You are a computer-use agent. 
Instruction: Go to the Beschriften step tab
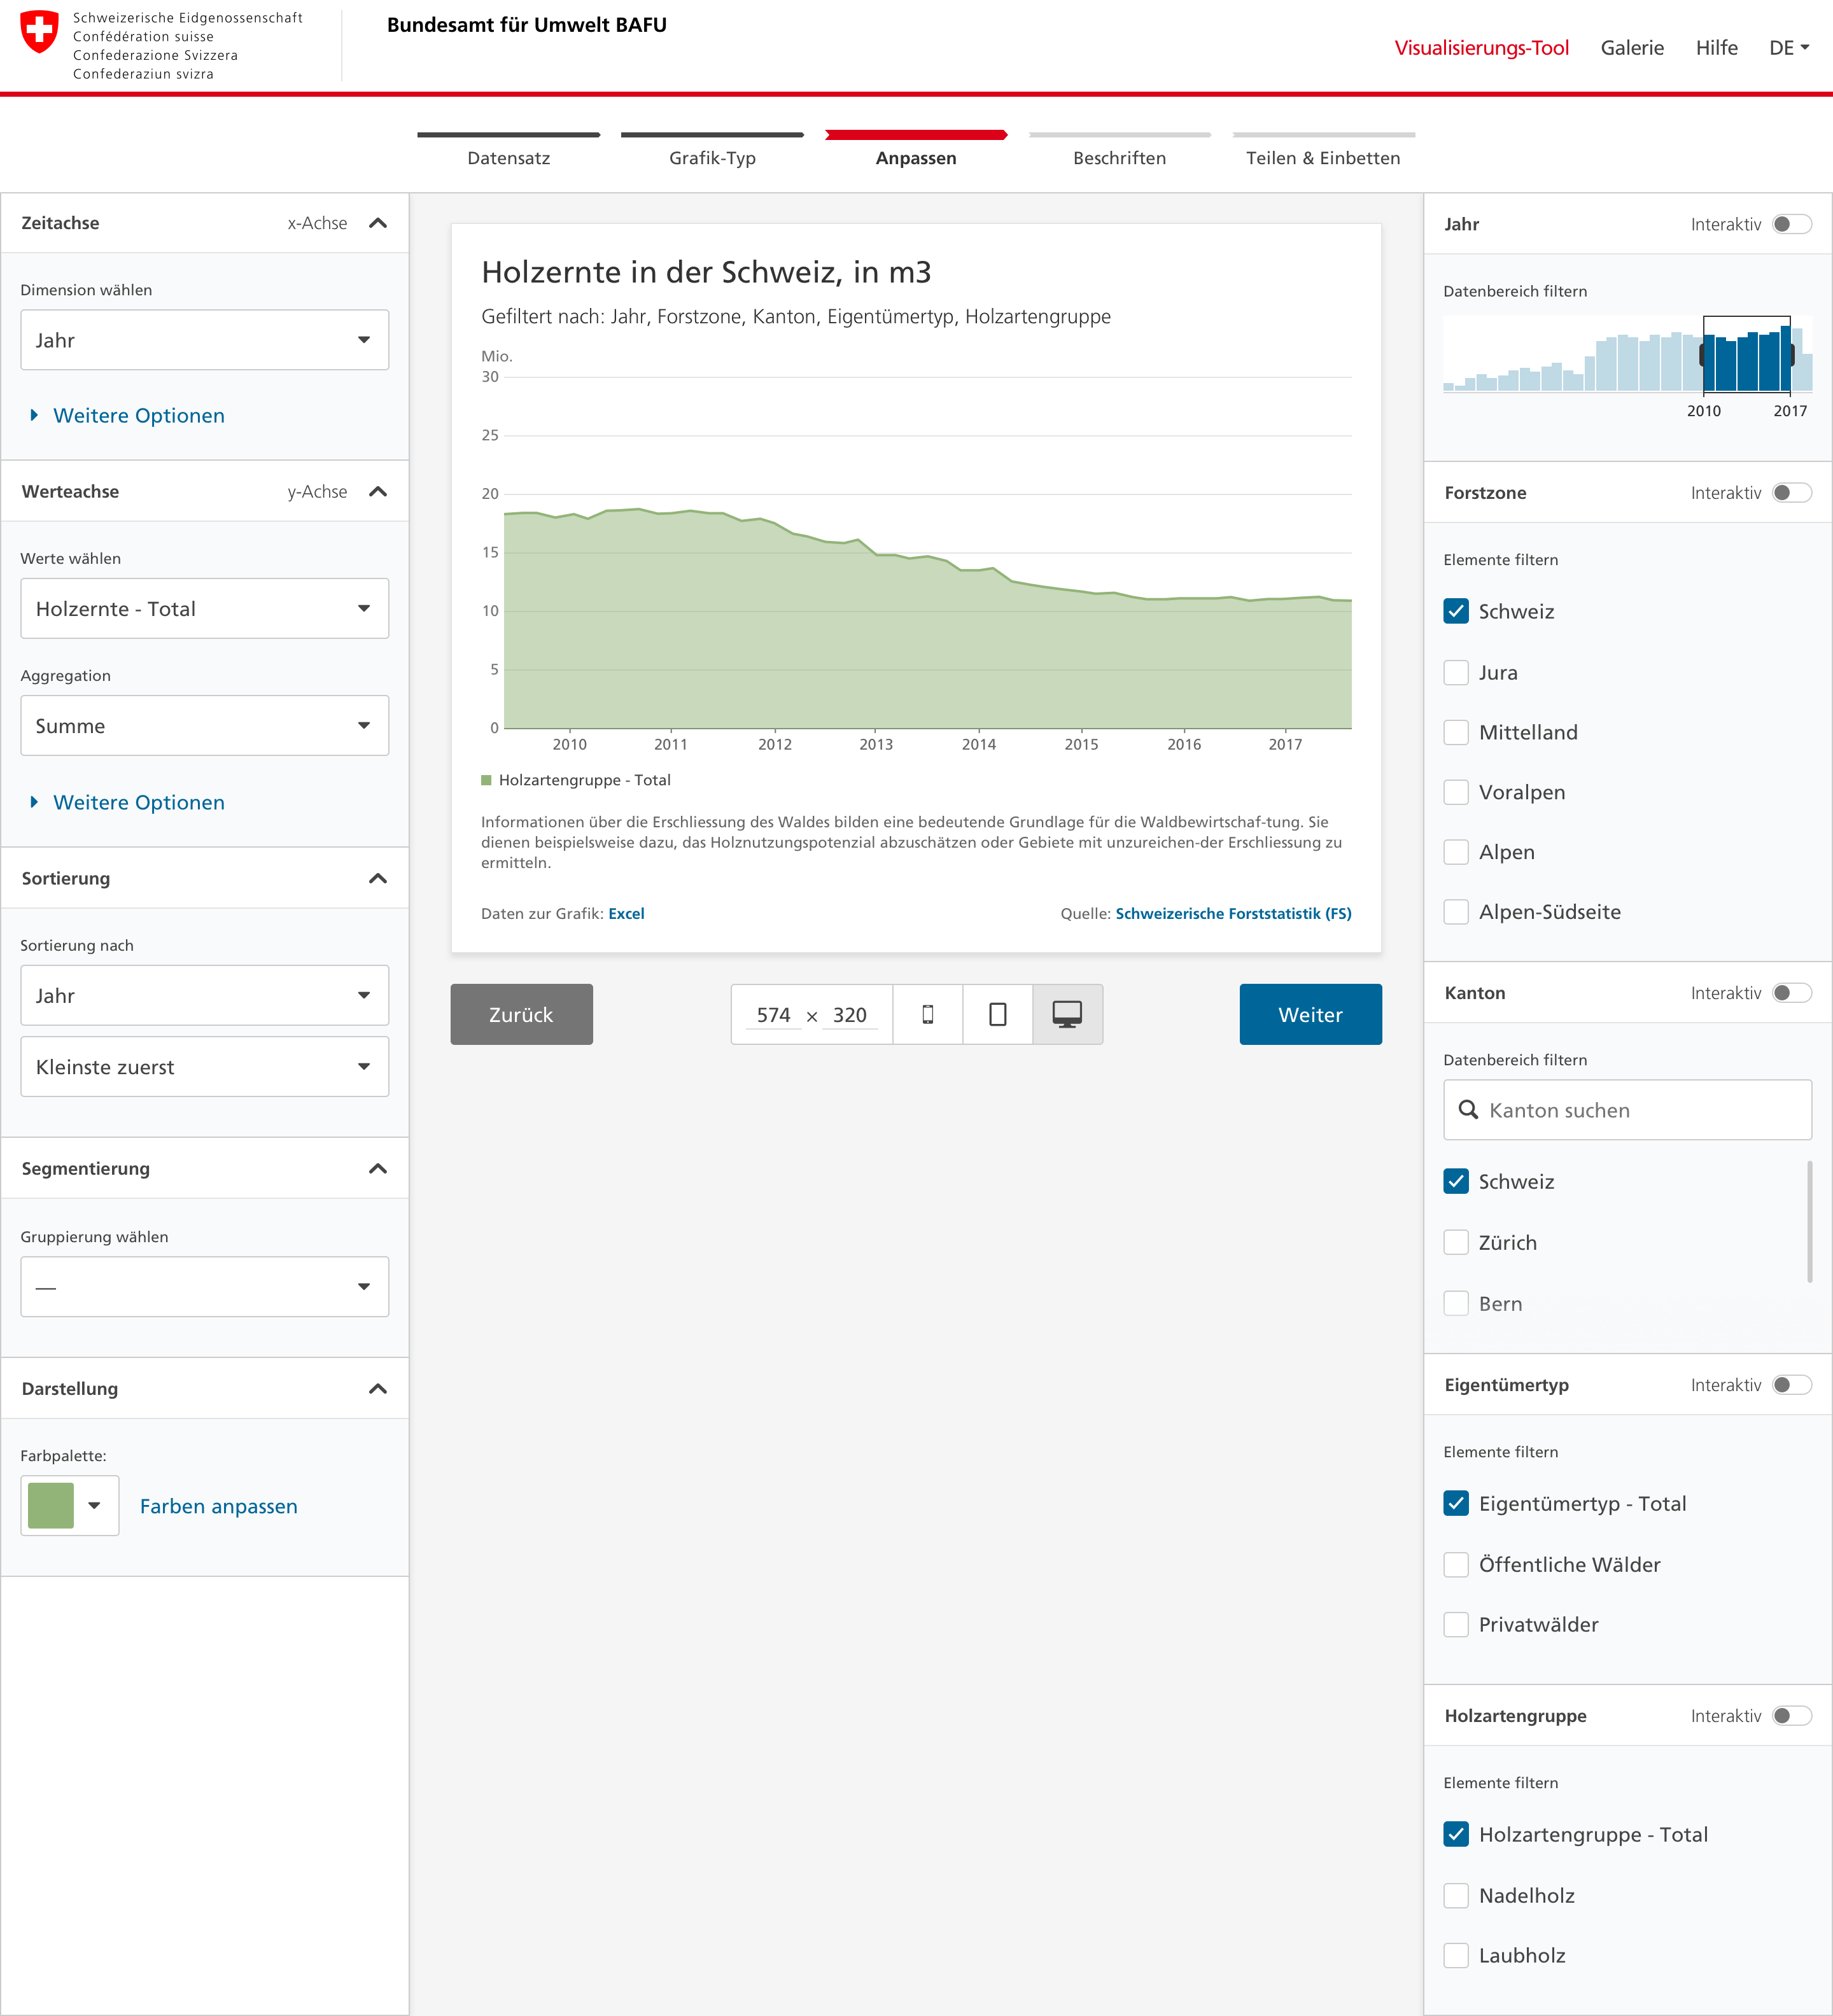click(1119, 157)
